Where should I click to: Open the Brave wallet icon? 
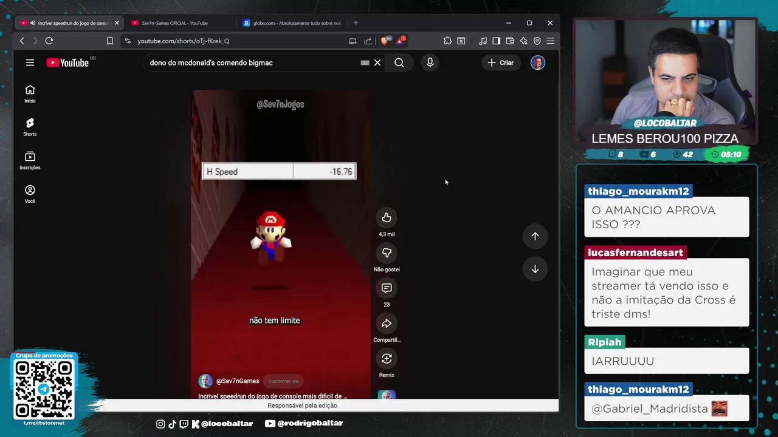click(x=510, y=41)
